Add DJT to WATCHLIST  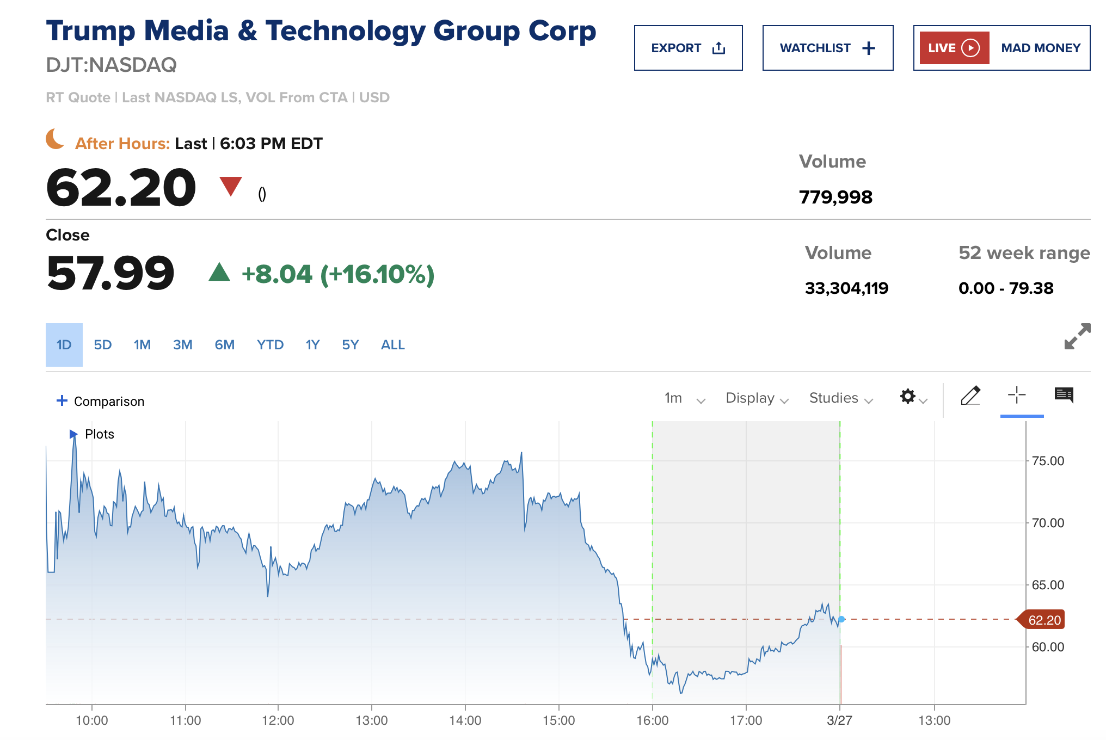click(827, 48)
